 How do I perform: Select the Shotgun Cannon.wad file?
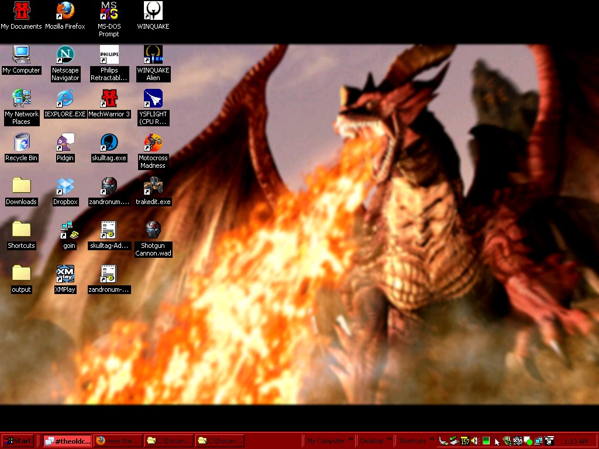153,230
